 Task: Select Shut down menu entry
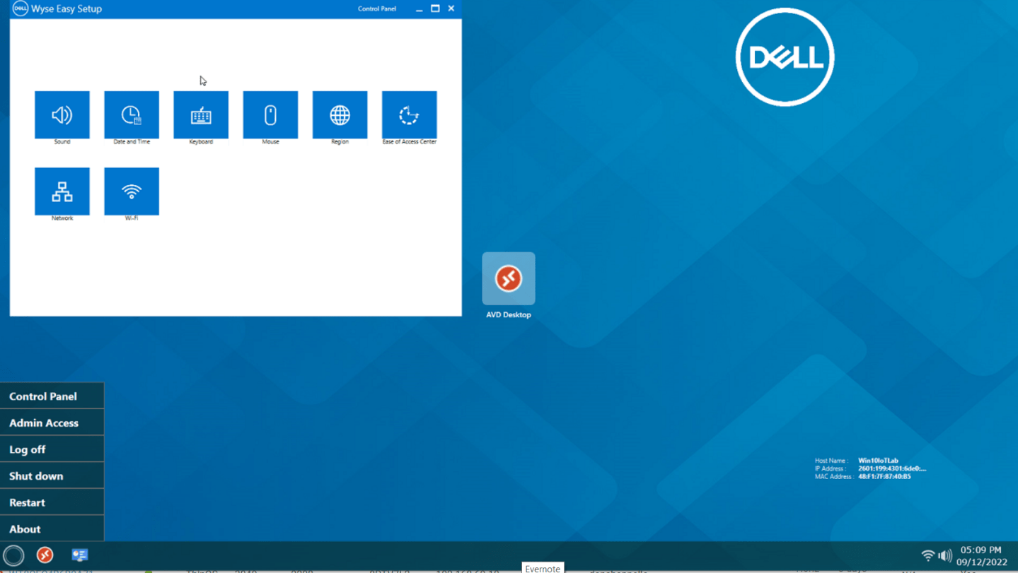(x=52, y=475)
